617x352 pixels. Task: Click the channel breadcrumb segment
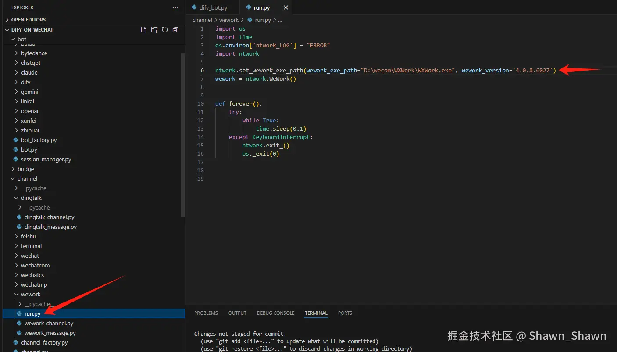click(x=202, y=20)
